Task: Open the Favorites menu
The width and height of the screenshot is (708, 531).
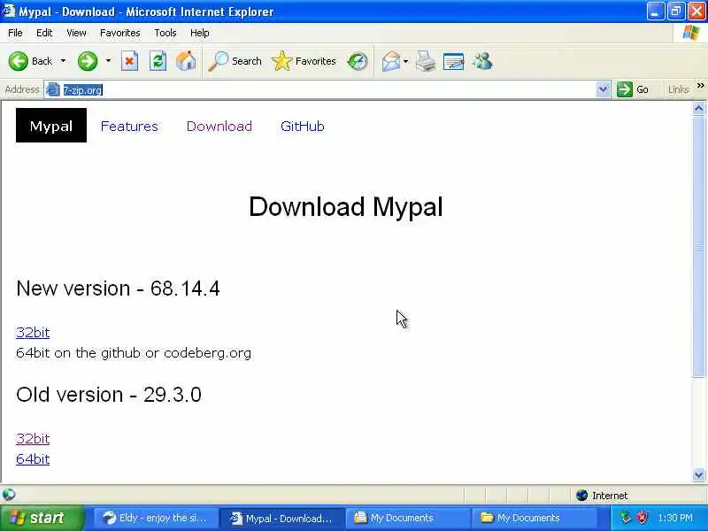Action: (120, 33)
